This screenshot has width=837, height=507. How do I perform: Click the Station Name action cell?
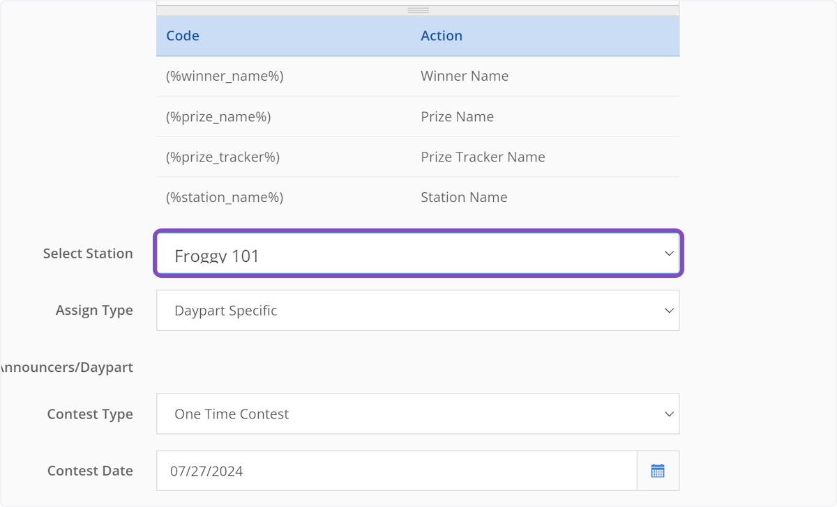[464, 197]
